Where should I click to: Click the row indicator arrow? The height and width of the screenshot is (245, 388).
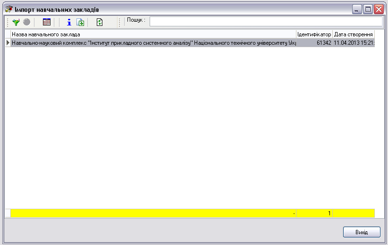point(8,43)
